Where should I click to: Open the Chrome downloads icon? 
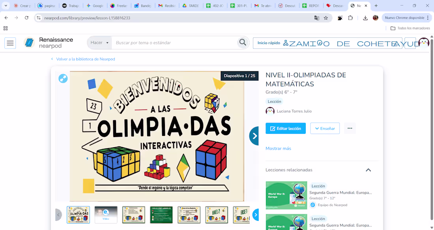point(365,18)
